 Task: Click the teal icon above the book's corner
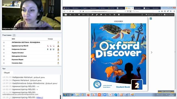tap(151, 18)
